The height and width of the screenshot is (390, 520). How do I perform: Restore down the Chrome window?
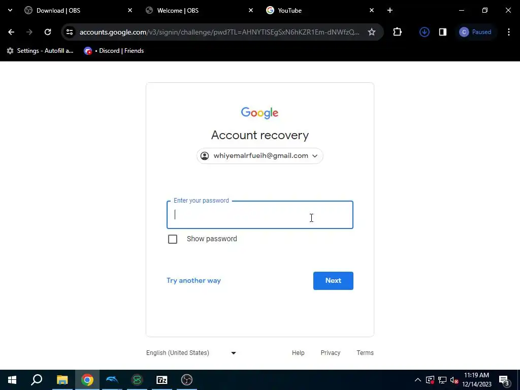tap(485, 10)
